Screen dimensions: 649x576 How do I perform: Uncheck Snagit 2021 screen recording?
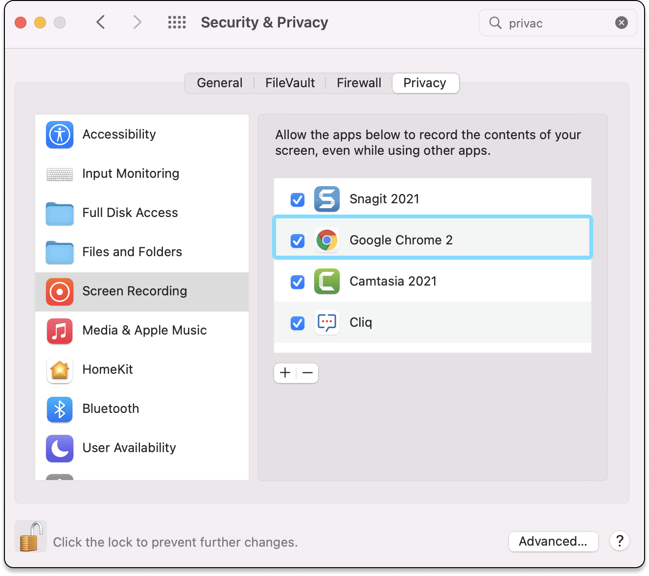pos(298,199)
